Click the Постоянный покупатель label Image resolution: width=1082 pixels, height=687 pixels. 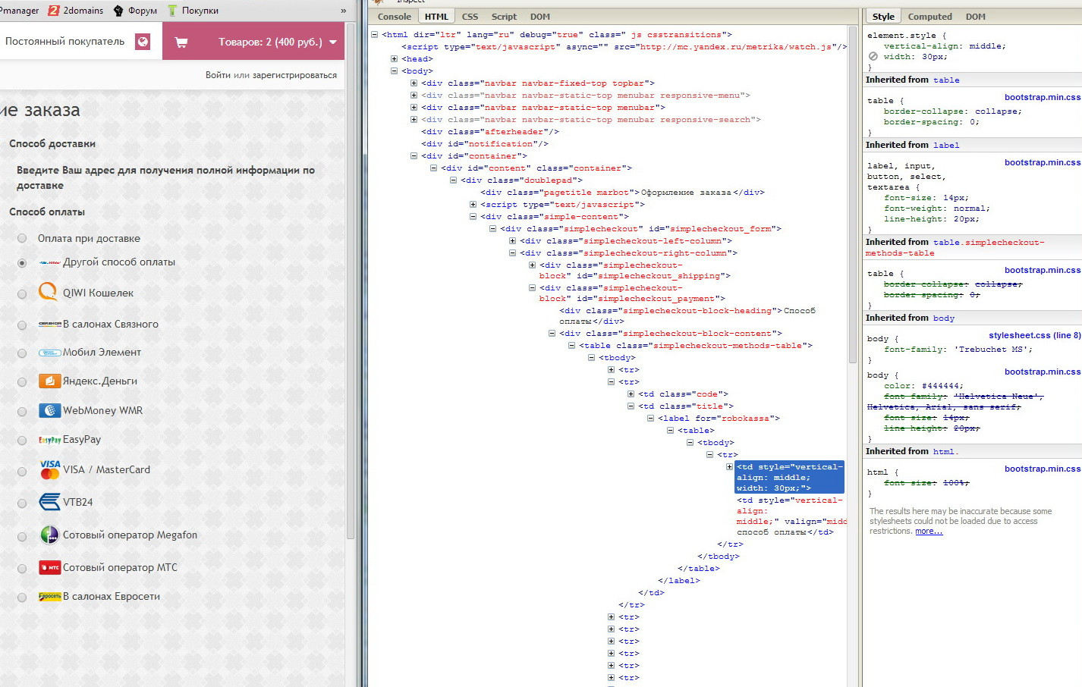[64, 42]
